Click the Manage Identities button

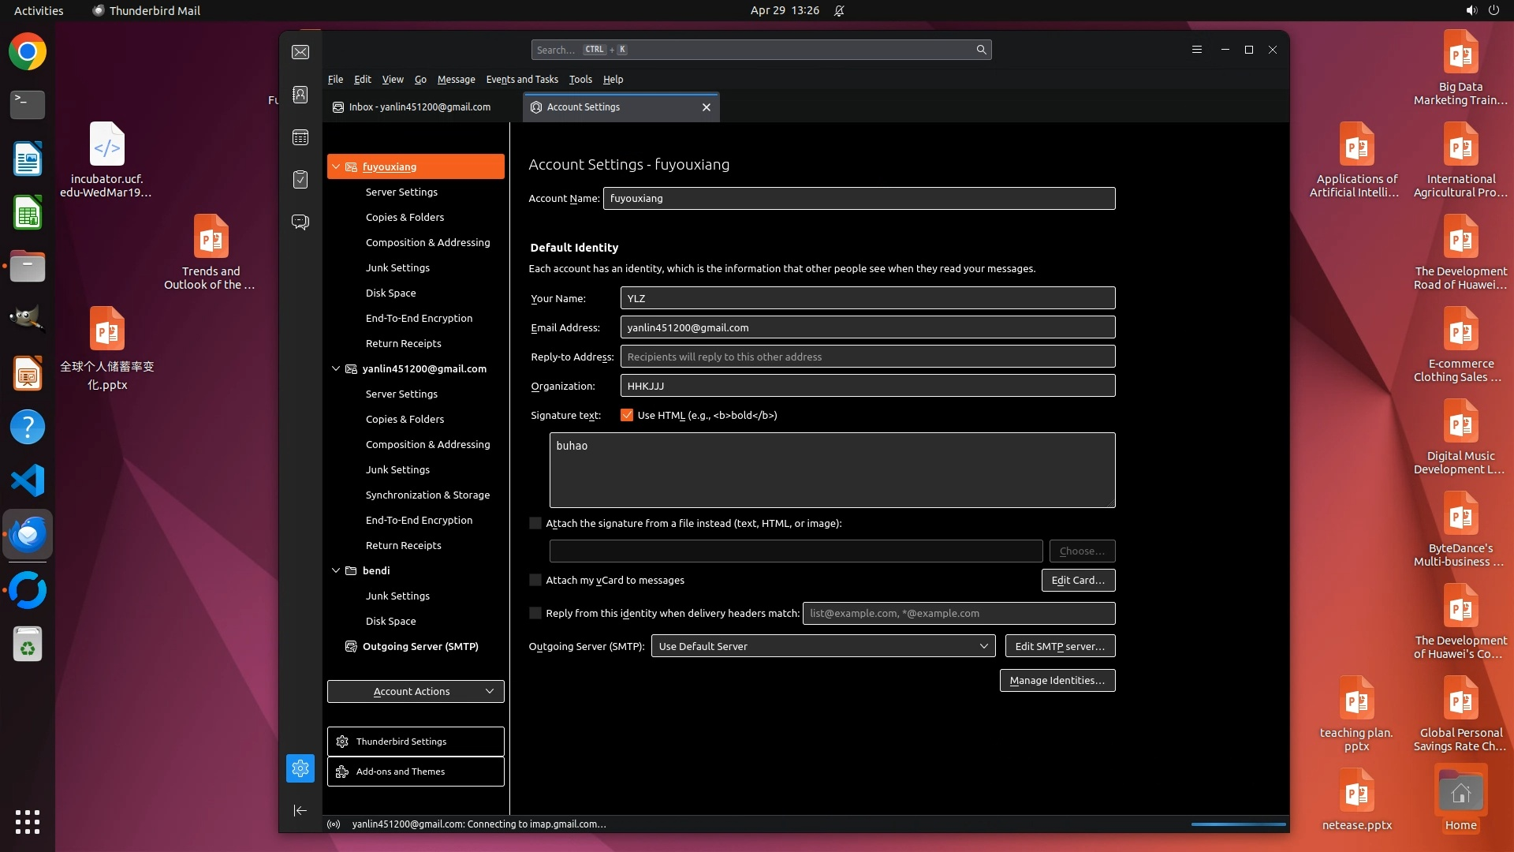1057,680
